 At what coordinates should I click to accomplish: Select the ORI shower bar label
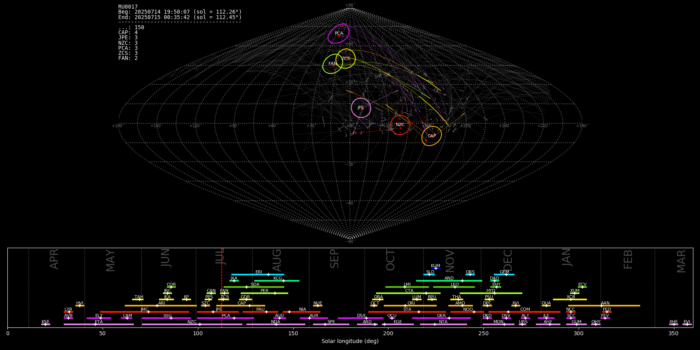[411, 303]
